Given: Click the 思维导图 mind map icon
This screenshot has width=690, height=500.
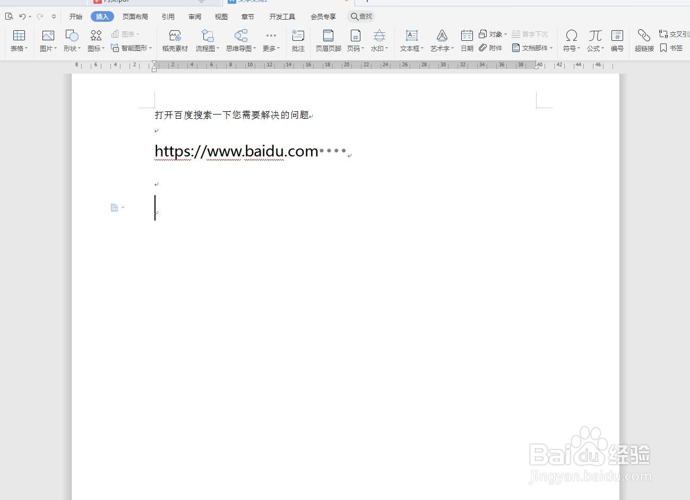Looking at the screenshot, I should 241,36.
